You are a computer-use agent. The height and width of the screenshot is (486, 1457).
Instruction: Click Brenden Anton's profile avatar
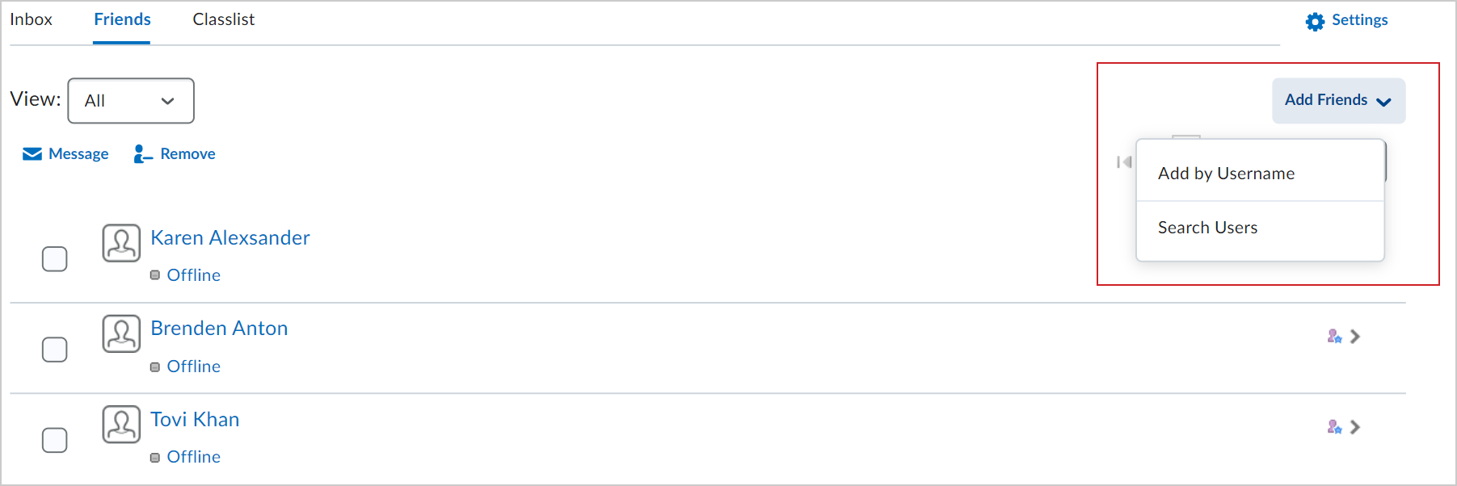[x=121, y=333]
